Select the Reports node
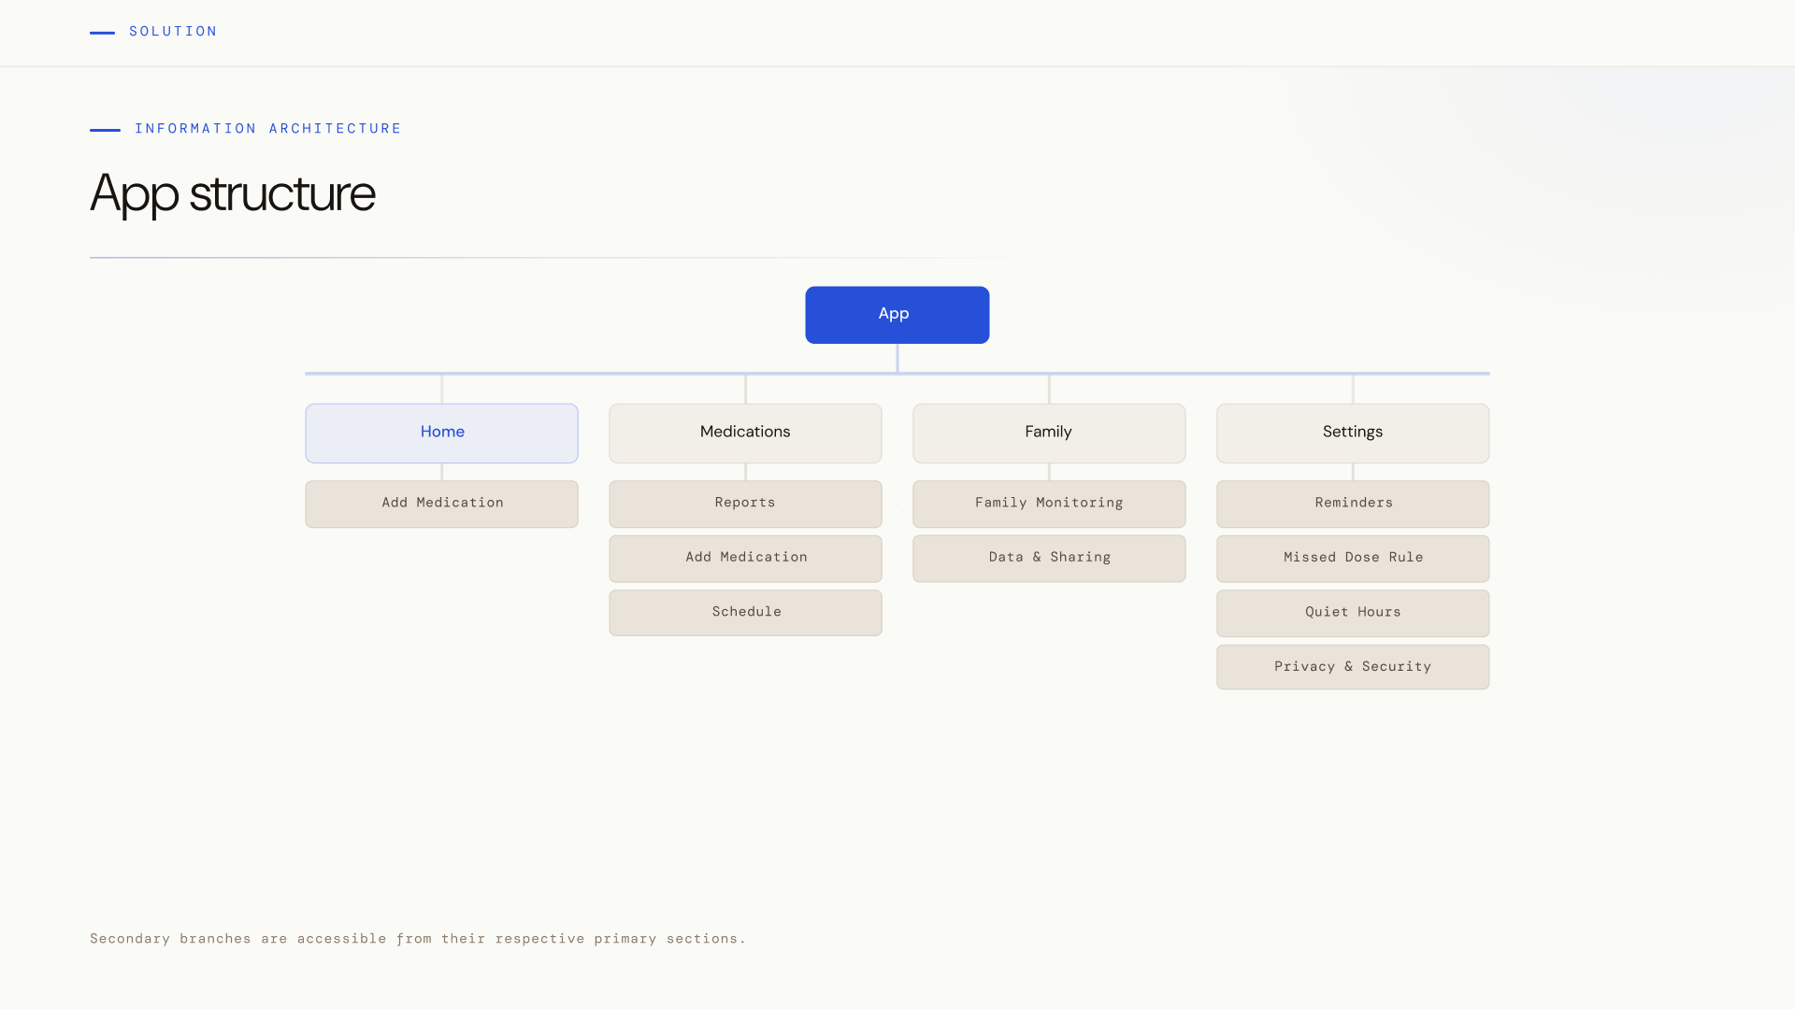This screenshot has width=1795, height=1009. (745, 504)
